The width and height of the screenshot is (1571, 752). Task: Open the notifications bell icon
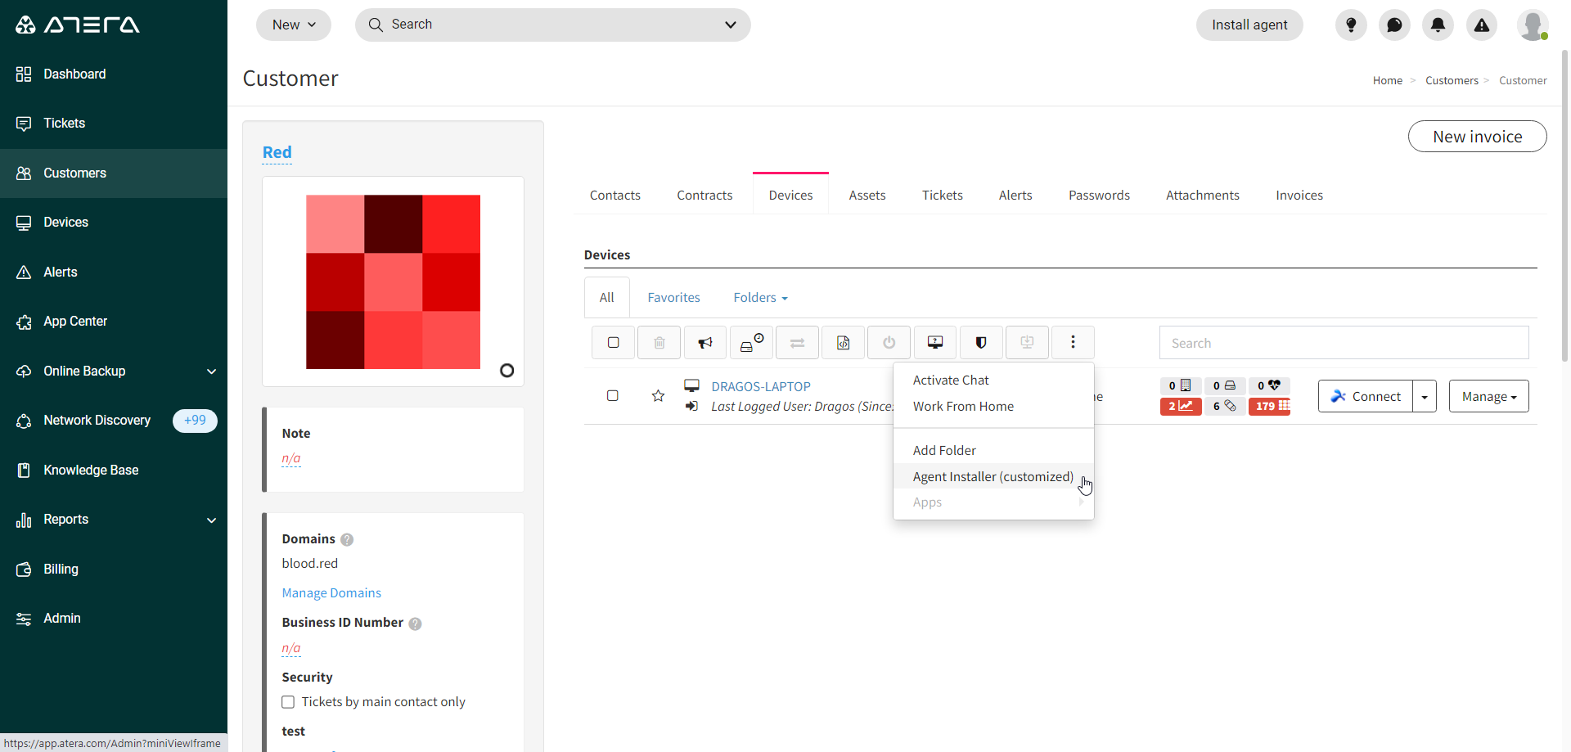click(x=1438, y=25)
